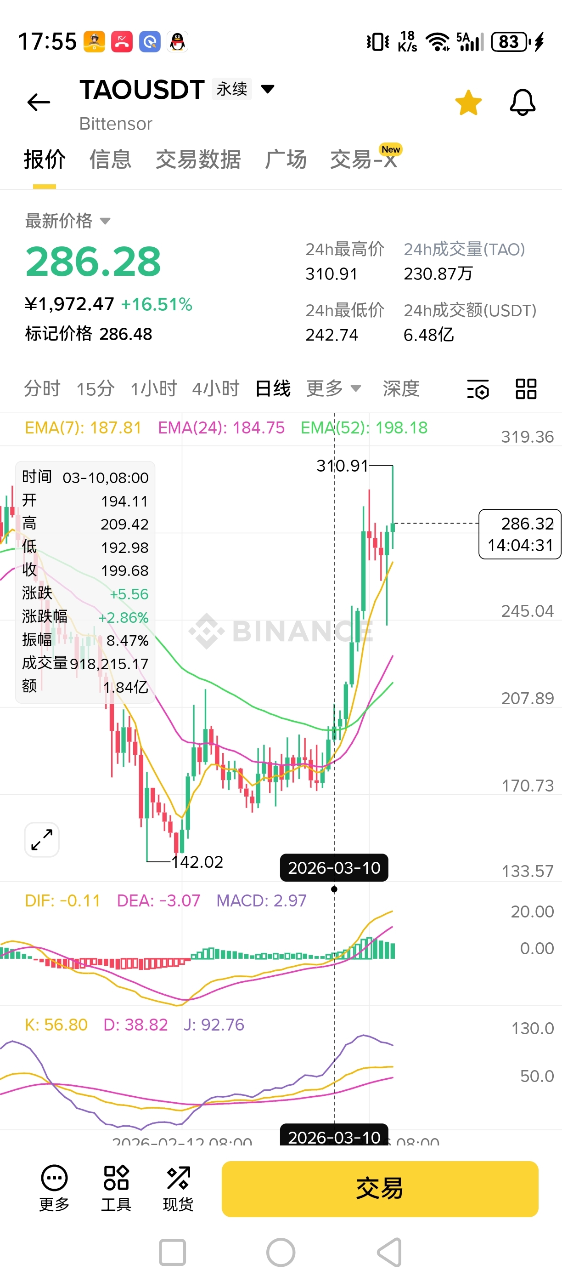Toggle the favorite star for TAOUSDT
562x1276 pixels.
[x=468, y=103]
